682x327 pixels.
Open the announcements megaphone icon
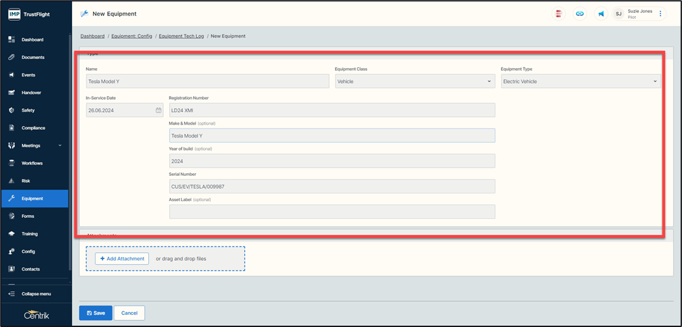(x=601, y=14)
